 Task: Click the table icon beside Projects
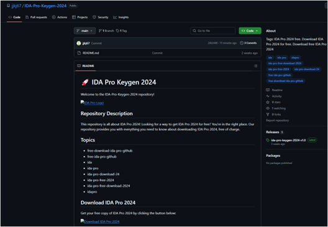(74, 17)
